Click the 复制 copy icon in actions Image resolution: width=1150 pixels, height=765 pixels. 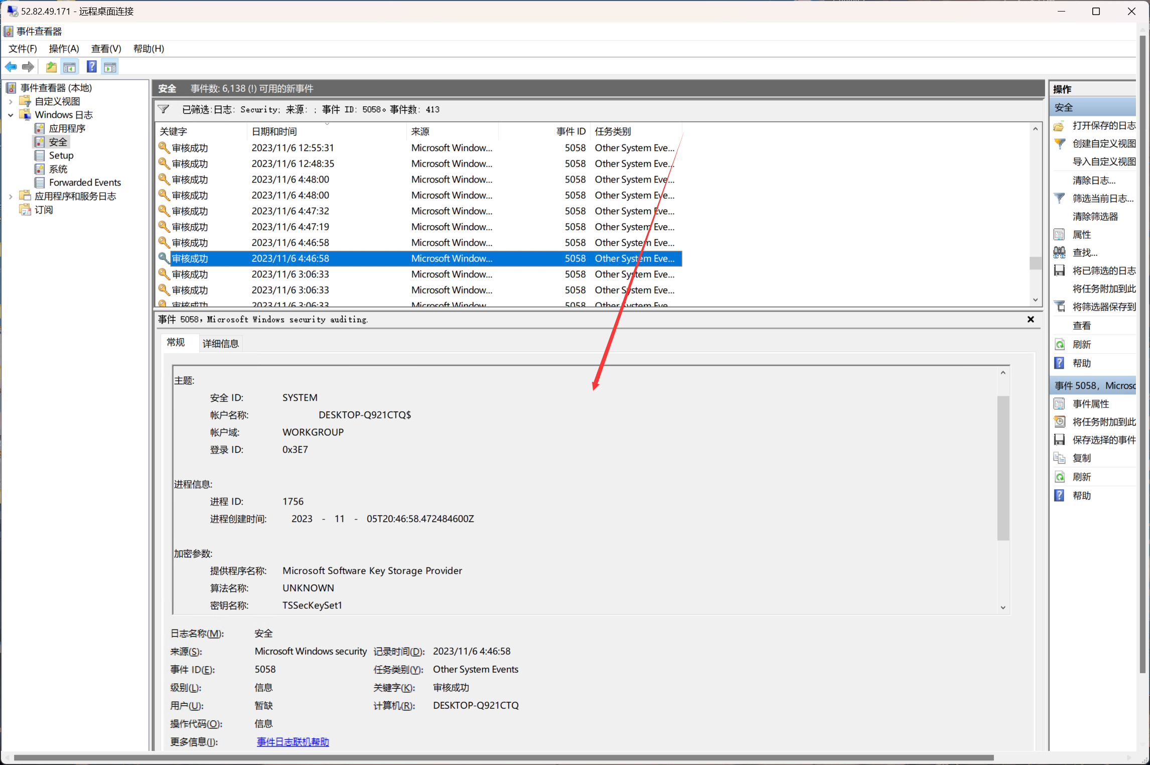(1060, 458)
